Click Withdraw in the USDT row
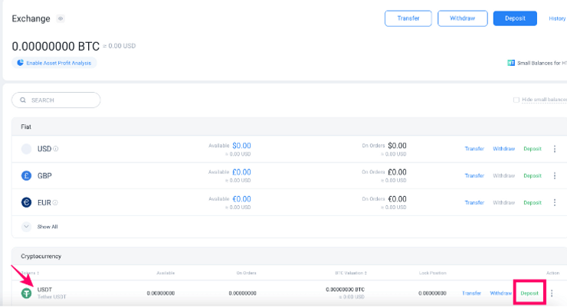Screen dimensions: 567x308 pos(501,293)
